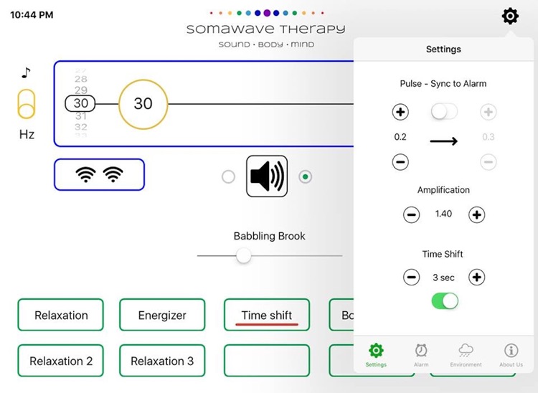The width and height of the screenshot is (538, 393).
Task: Increase Time Shift with plus button
Action: (476, 277)
